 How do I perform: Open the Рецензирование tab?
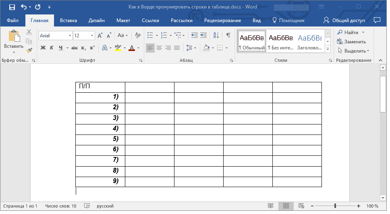(222, 20)
